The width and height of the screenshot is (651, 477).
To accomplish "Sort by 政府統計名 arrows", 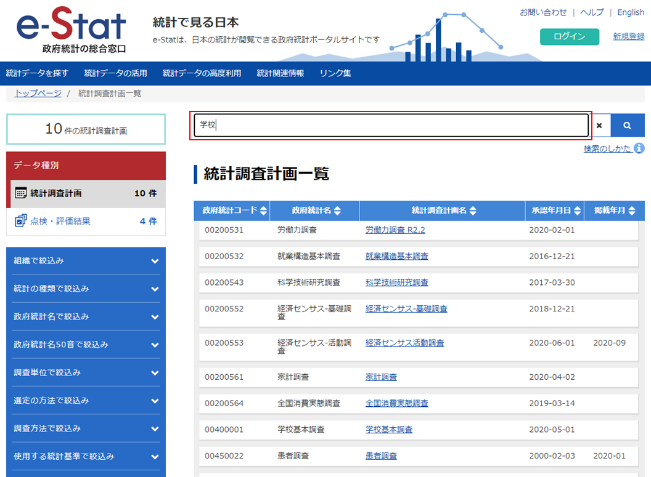I will [337, 210].
